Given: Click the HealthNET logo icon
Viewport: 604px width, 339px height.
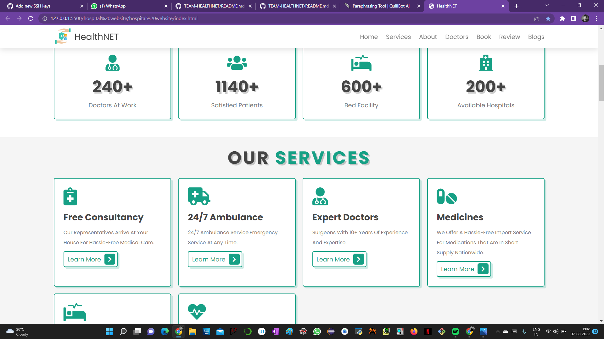Looking at the screenshot, I should click(63, 36).
